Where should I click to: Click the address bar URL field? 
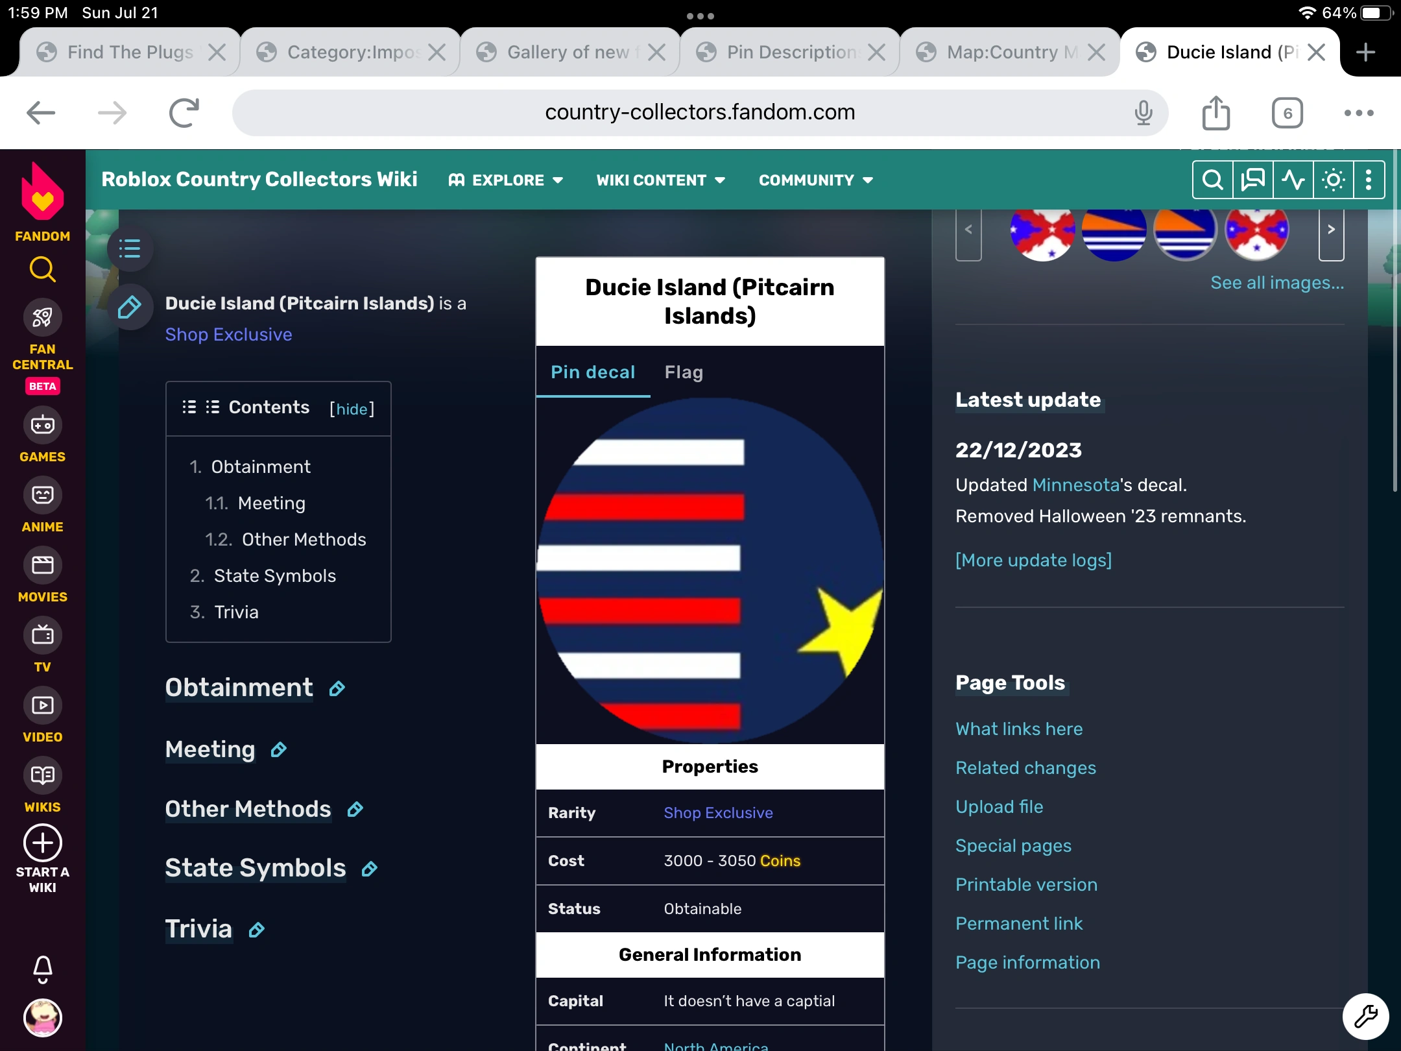[x=699, y=113]
